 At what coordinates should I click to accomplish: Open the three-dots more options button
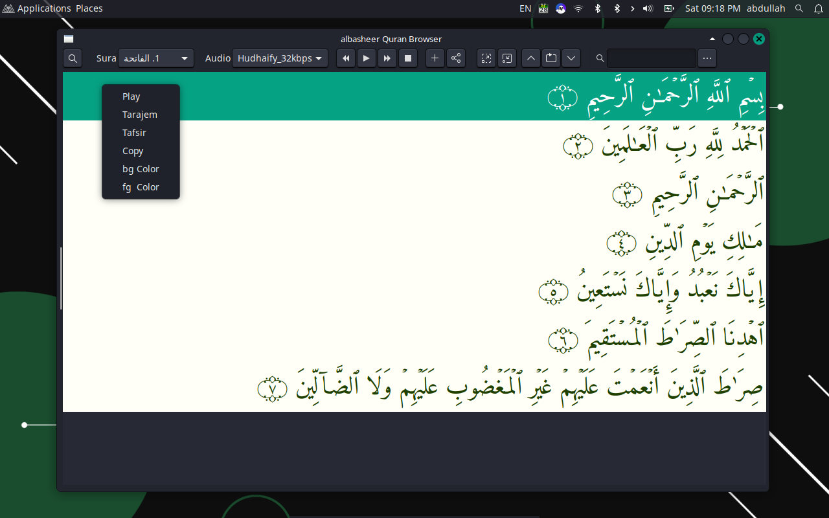[x=707, y=58]
